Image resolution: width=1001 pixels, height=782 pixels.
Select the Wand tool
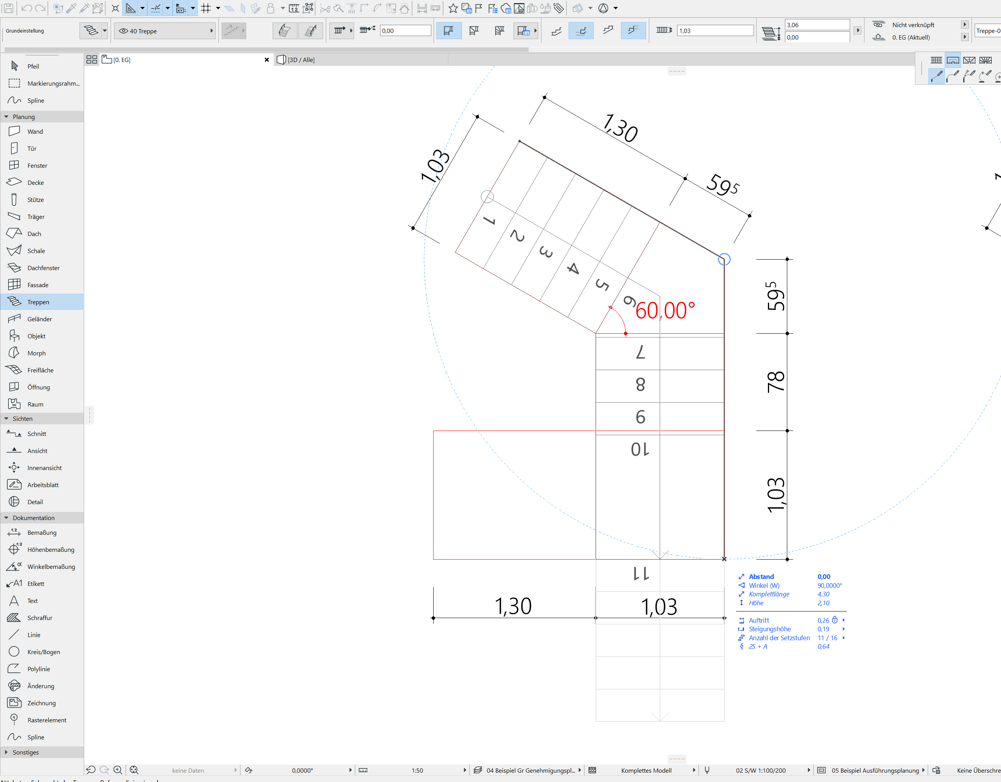pos(35,131)
